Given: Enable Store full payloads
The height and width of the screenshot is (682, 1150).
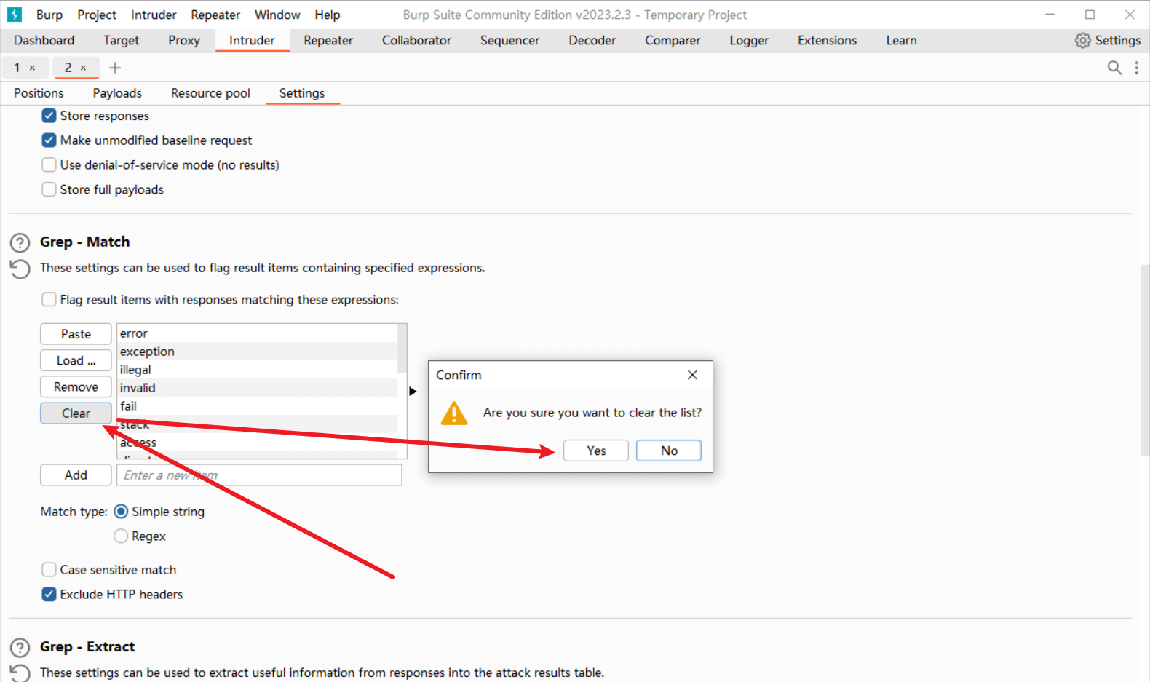Looking at the screenshot, I should click(49, 189).
